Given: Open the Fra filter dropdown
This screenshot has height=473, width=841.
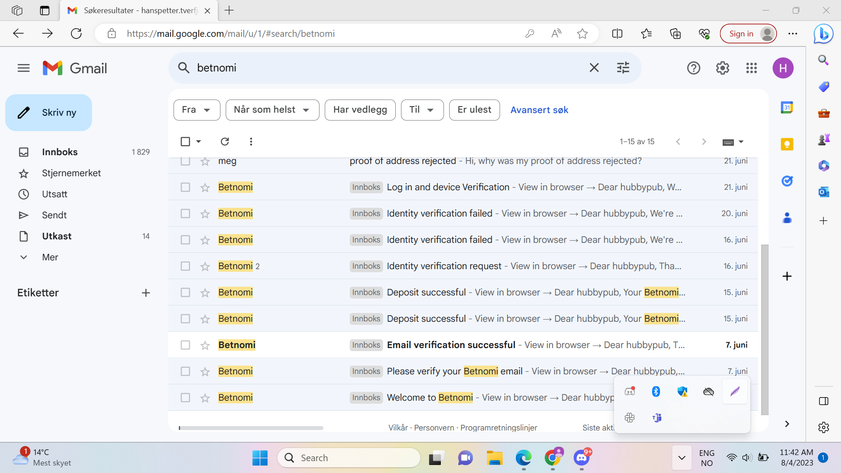Looking at the screenshot, I should (196, 110).
